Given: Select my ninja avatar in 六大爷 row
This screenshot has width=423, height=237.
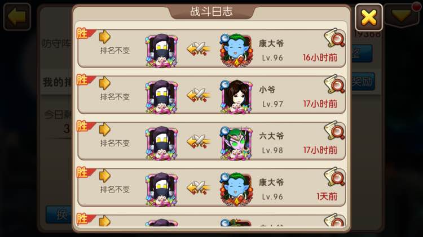Looking at the screenshot, I should click(x=162, y=143).
